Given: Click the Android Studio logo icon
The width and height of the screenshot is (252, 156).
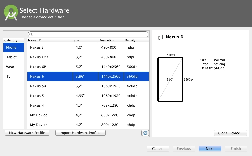Looking at the screenshot, I should coord(11,13).
